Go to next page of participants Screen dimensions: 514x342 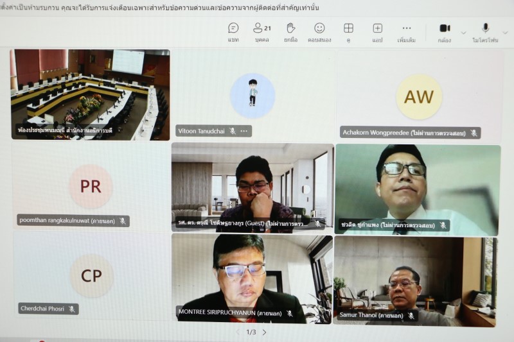coord(264,332)
